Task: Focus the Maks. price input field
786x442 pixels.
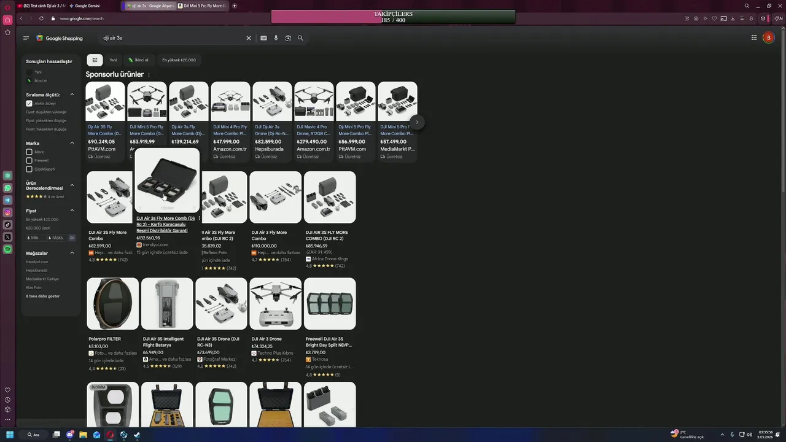Action: 56,238
